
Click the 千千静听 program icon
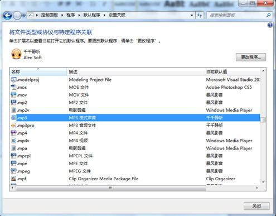(16, 54)
